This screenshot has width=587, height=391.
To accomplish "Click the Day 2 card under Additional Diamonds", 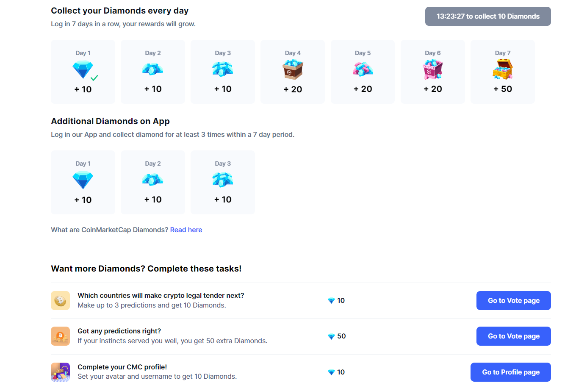I will [x=152, y=182].
